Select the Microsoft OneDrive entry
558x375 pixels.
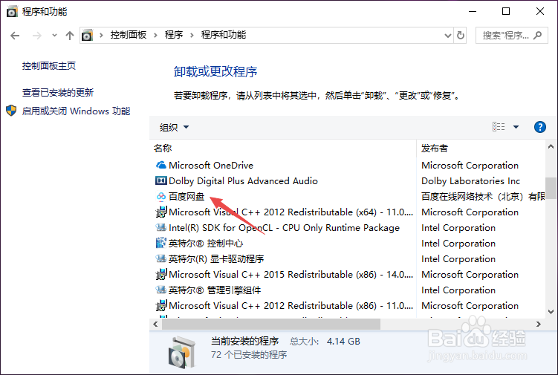click(x=211, y=165)
